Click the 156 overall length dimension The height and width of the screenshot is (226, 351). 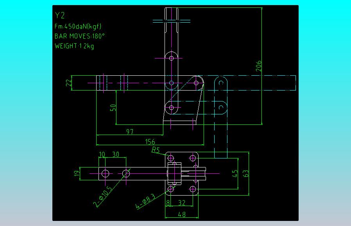(150, 142)
